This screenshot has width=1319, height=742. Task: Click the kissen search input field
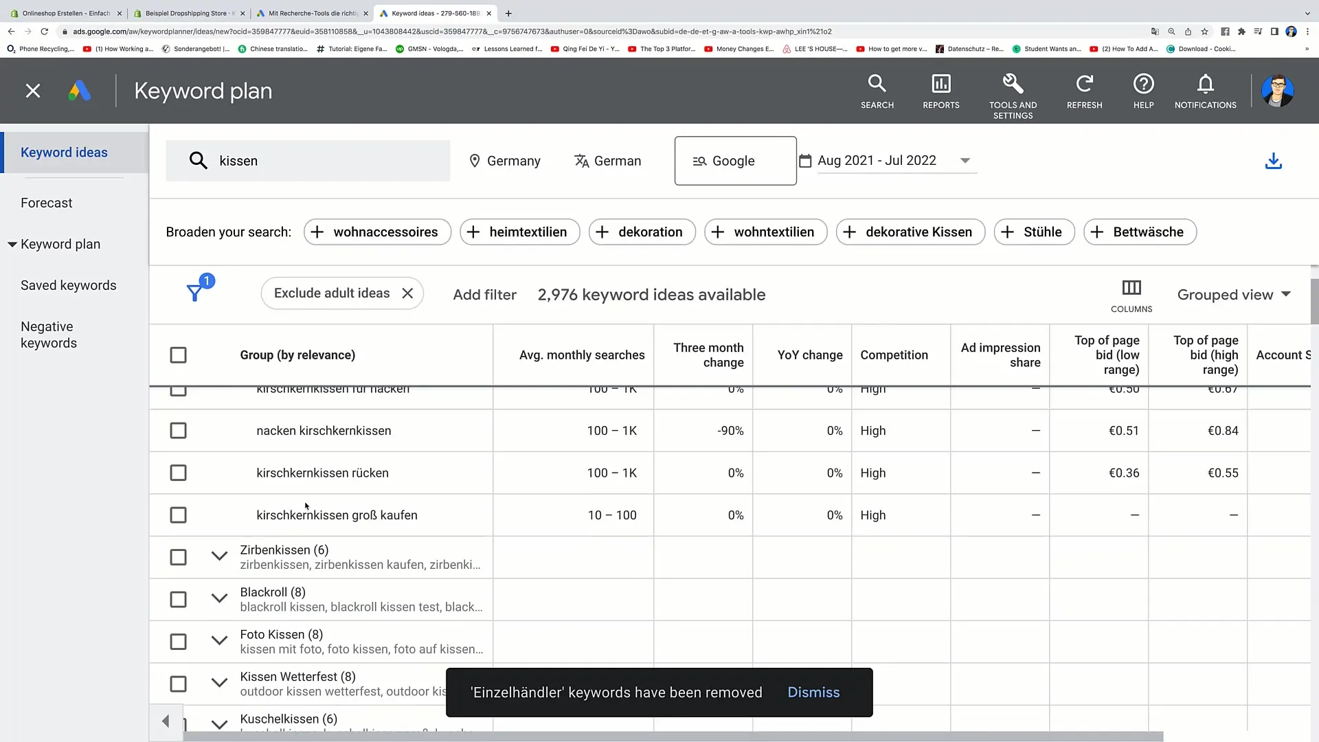(x=319, y=160)
